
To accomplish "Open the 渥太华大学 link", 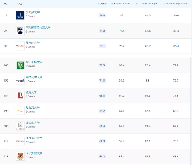I will (33, 123).
